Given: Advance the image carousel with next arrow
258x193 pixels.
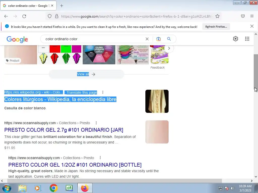Looking at the screenshot, I should (x=169, y=48).
